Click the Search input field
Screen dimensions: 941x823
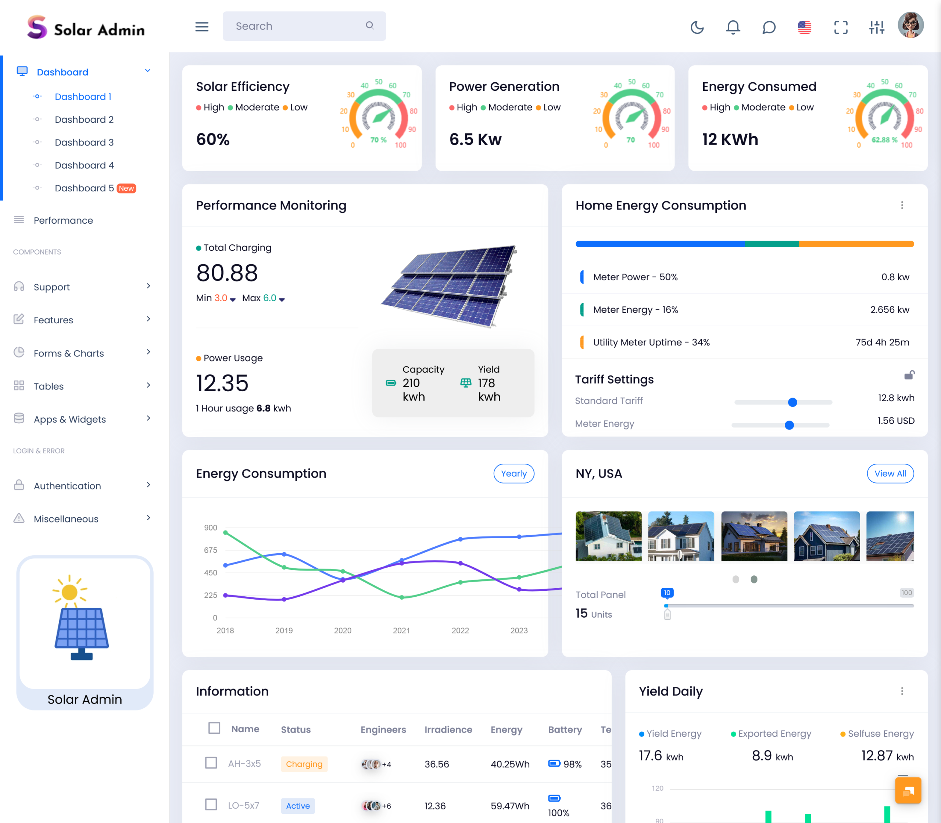pos(304,26)
